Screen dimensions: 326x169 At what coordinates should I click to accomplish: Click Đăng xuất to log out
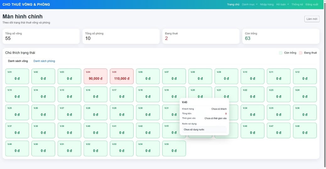click(x=312, y=4)
